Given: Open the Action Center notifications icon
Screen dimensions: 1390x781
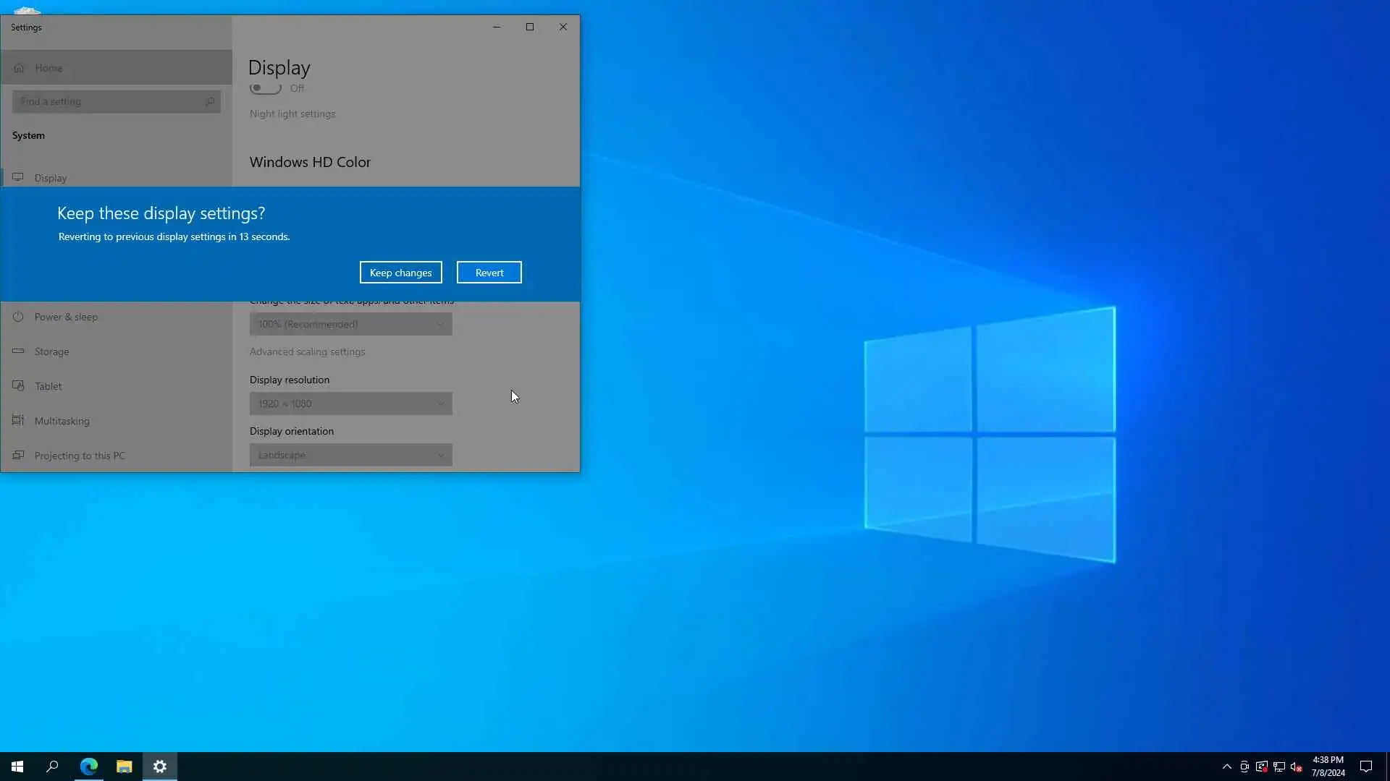Looking at the screenshot, I should 1365,767.
